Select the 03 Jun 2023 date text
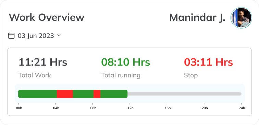Screen dimensions: 259x125 (36, 36)
